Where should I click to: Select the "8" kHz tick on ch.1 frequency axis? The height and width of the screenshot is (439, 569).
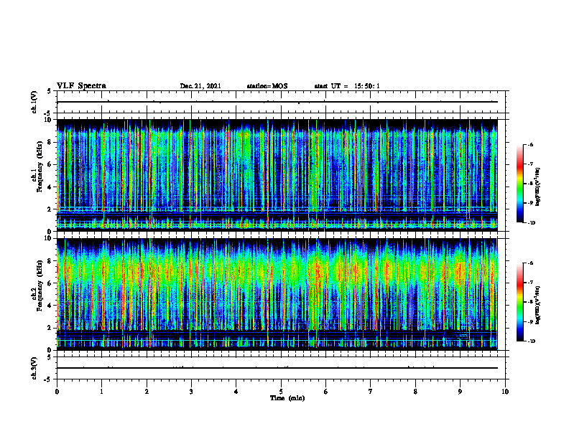(x=50, y=142)
